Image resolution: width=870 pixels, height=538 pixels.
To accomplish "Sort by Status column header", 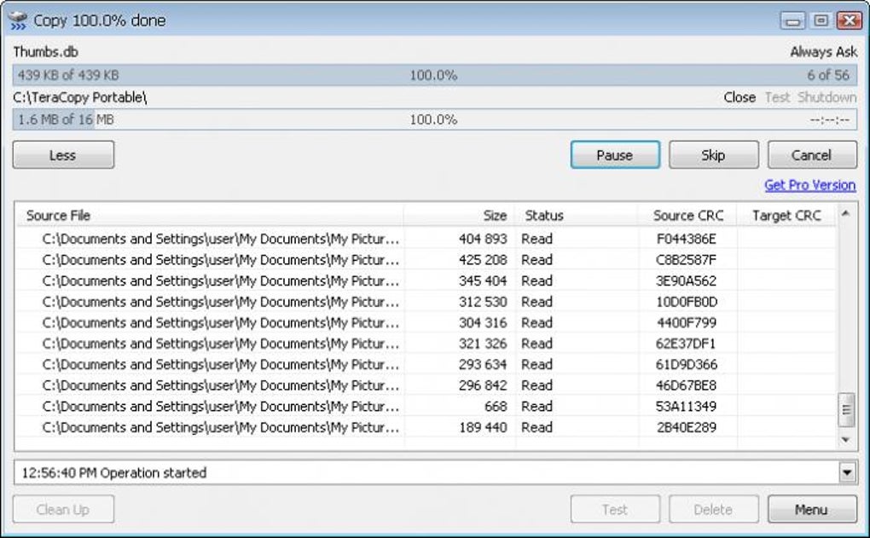I will point(577,215).
